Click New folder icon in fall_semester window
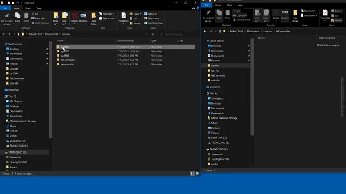Image resolution: width=346 pixels, height=194 pixels. pos(295,16)
